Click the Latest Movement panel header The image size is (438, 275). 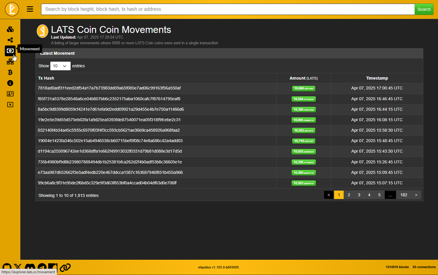[229, 53]
